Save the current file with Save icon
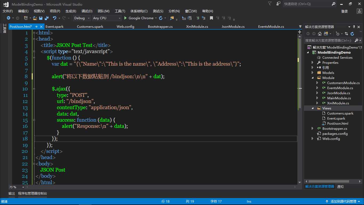This screenshot has width=364, height=205. (x=41, y=18)
